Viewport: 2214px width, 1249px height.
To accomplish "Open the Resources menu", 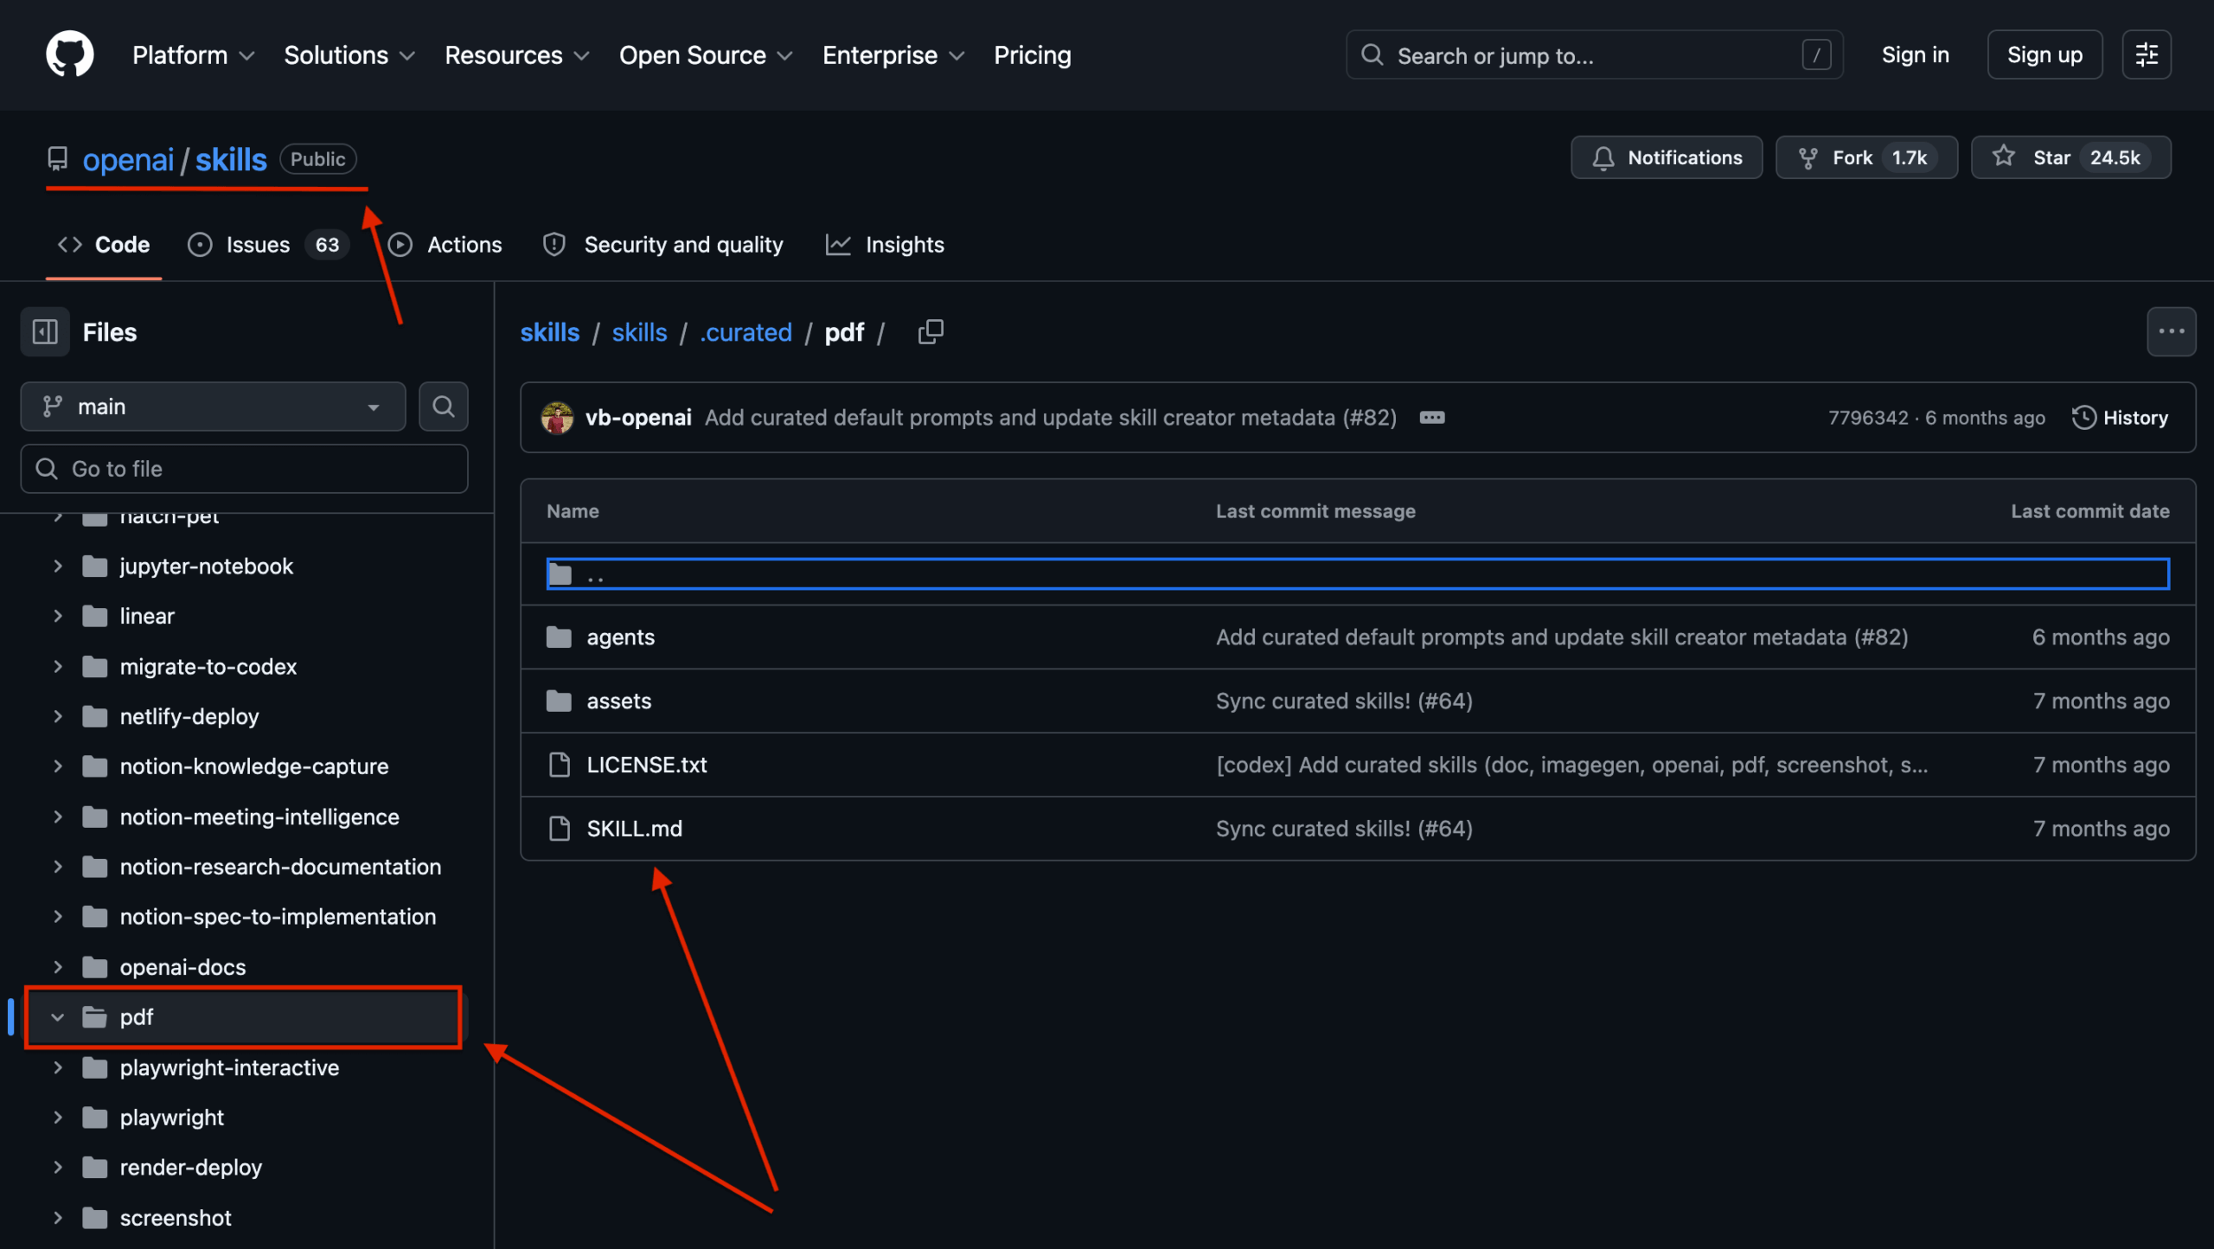I will pyautogui.click(x=516, y=55).
